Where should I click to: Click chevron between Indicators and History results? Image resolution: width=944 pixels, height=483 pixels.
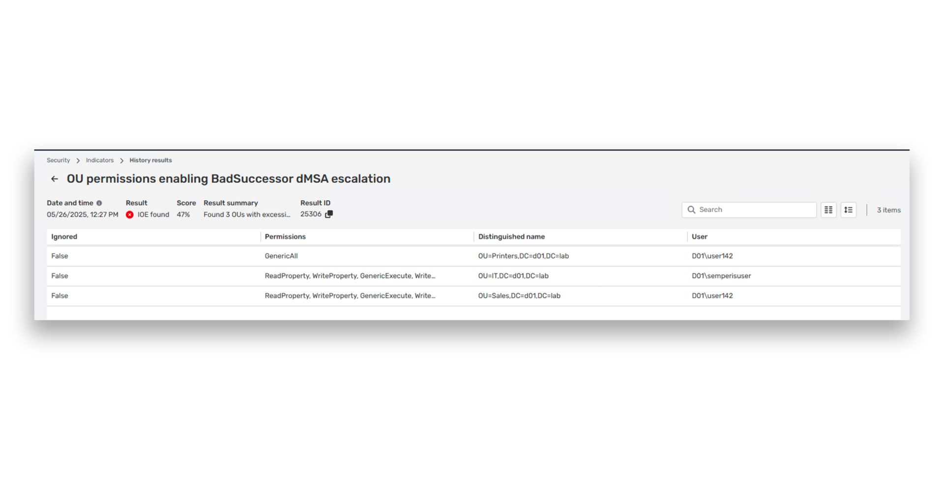[121, 160]
